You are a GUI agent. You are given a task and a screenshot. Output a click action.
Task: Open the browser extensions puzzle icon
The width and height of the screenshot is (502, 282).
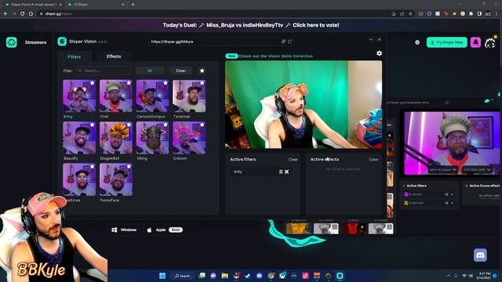(x=471, y=14)
